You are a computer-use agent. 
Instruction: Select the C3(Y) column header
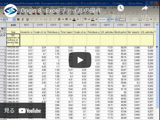(x=67, y=25)
